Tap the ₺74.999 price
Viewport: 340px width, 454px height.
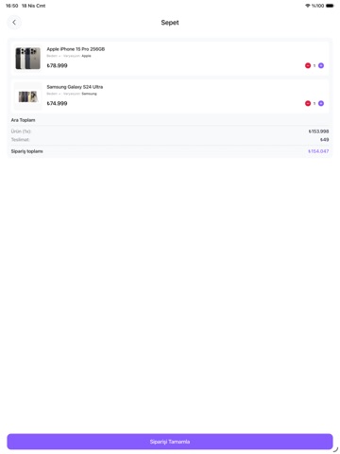pos(57,103)
